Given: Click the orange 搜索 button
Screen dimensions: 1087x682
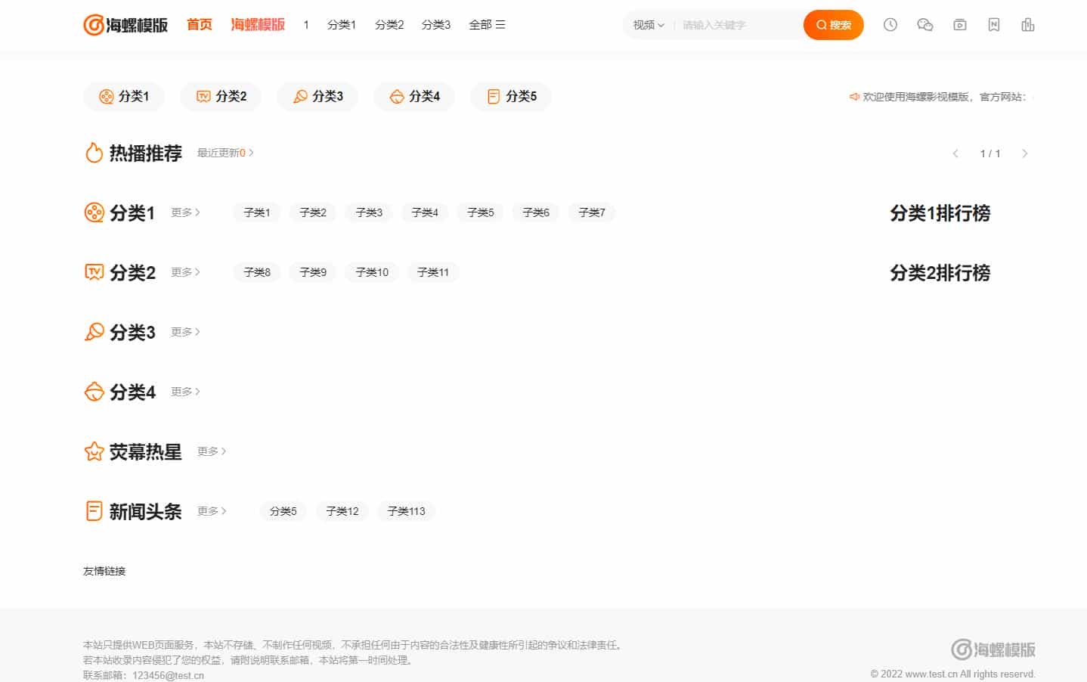Looking at the screenshot, I should (x=834, y=25).
